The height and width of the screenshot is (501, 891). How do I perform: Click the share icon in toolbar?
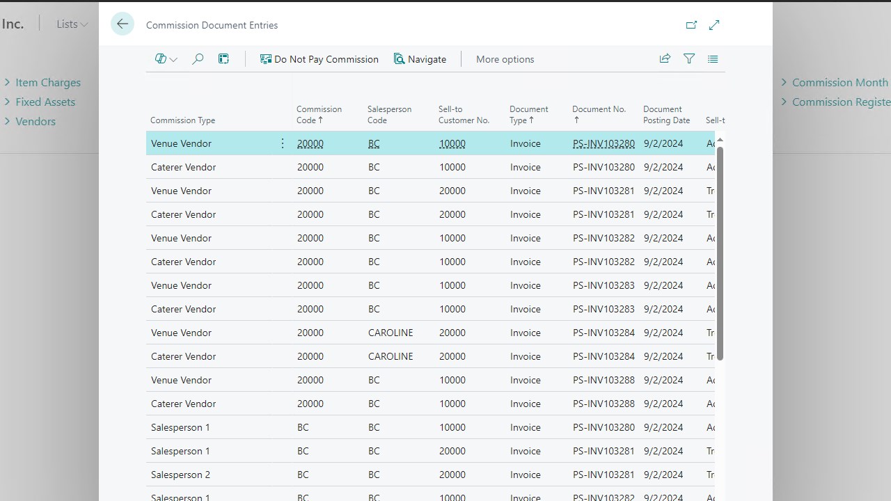[665, 59]
